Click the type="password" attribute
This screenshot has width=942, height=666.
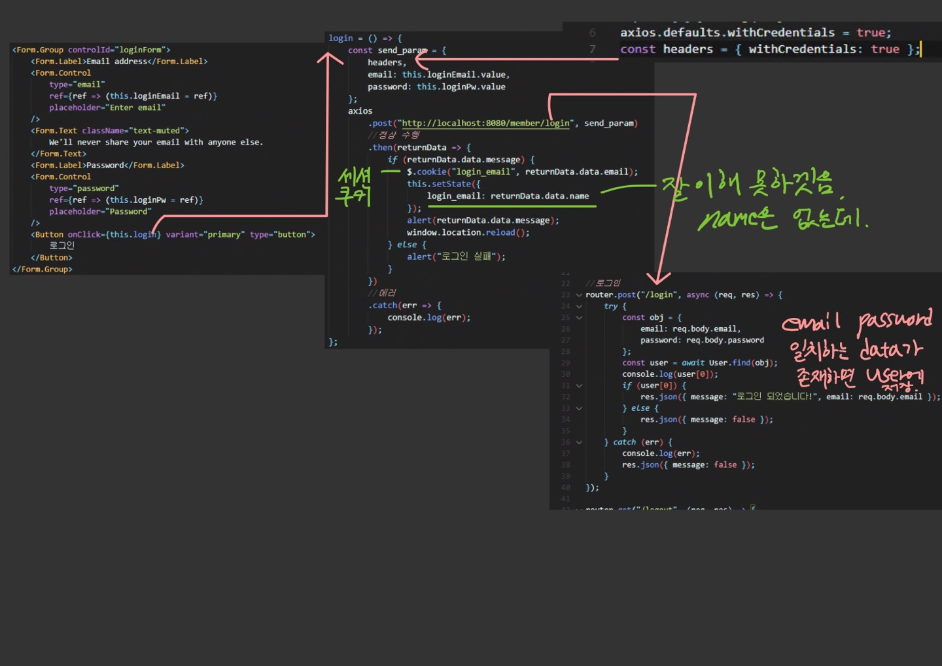coord(84,188)
